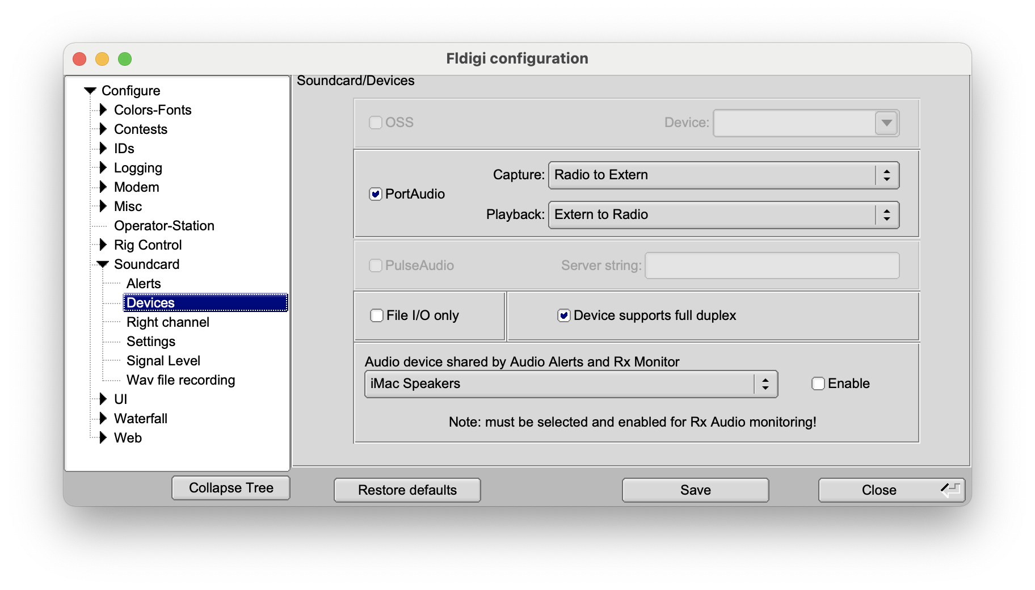The image size is (1035, 590).
Task: Uncheck Device supports full duplex
Action: [x=564, y=315]
